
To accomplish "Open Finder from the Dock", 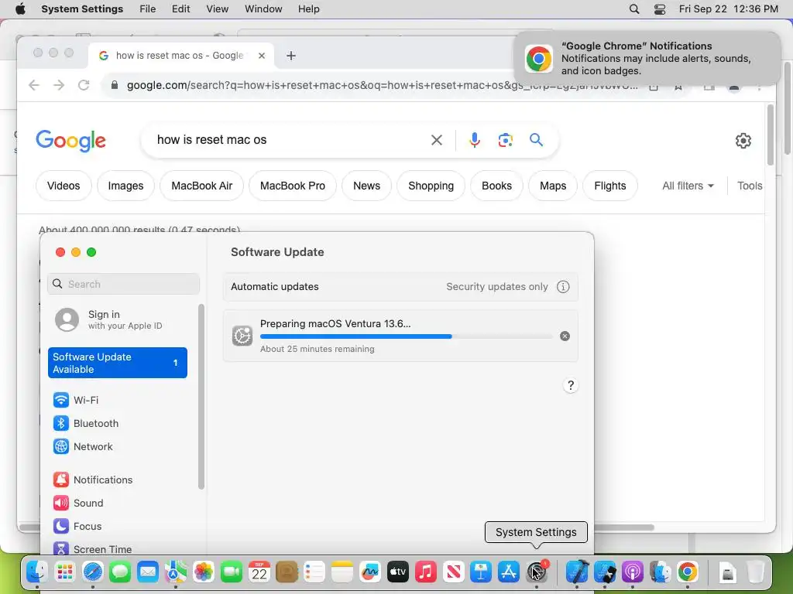I will [37, 572].
